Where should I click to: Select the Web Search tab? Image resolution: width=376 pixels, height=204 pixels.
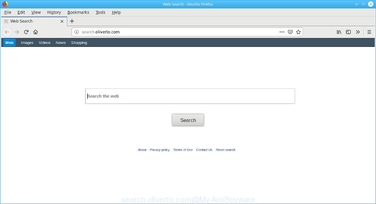tap(34, 21)
